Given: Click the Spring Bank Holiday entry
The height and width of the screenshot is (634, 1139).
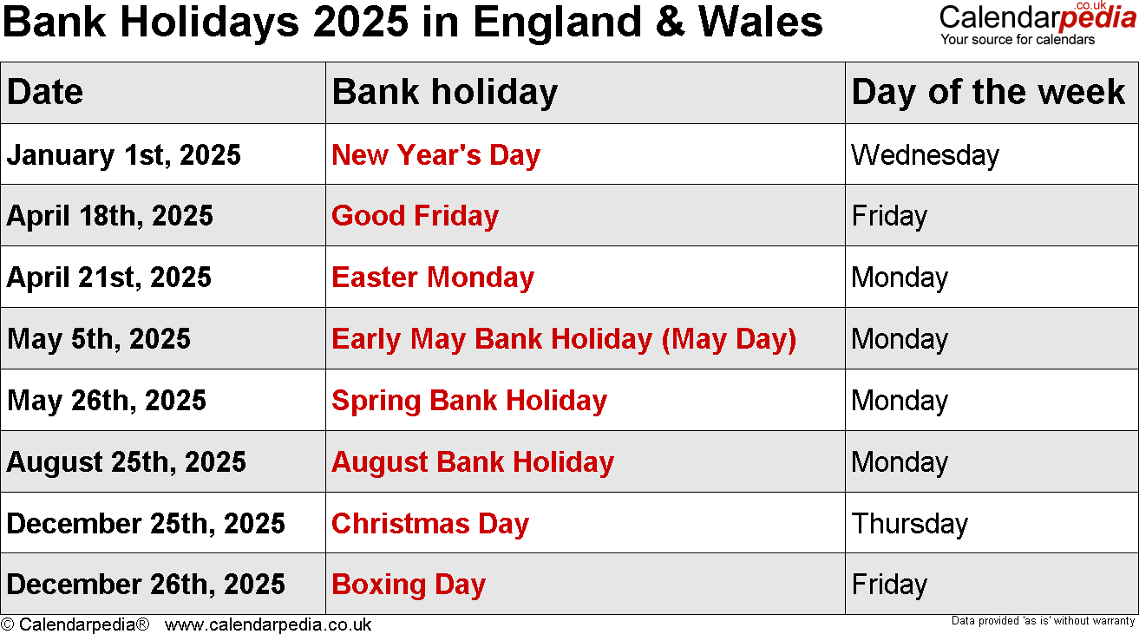Looking at the screenshot, I should coord(468,401).
